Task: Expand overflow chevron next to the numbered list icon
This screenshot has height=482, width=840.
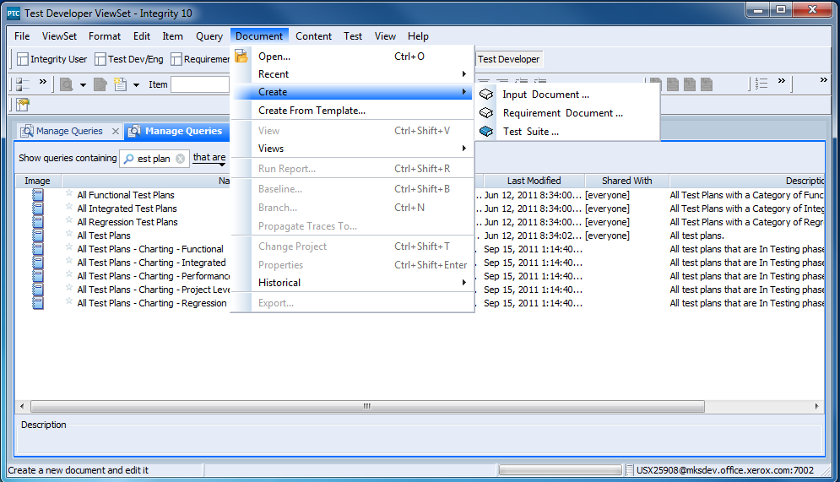Action: tap(782, 81)
